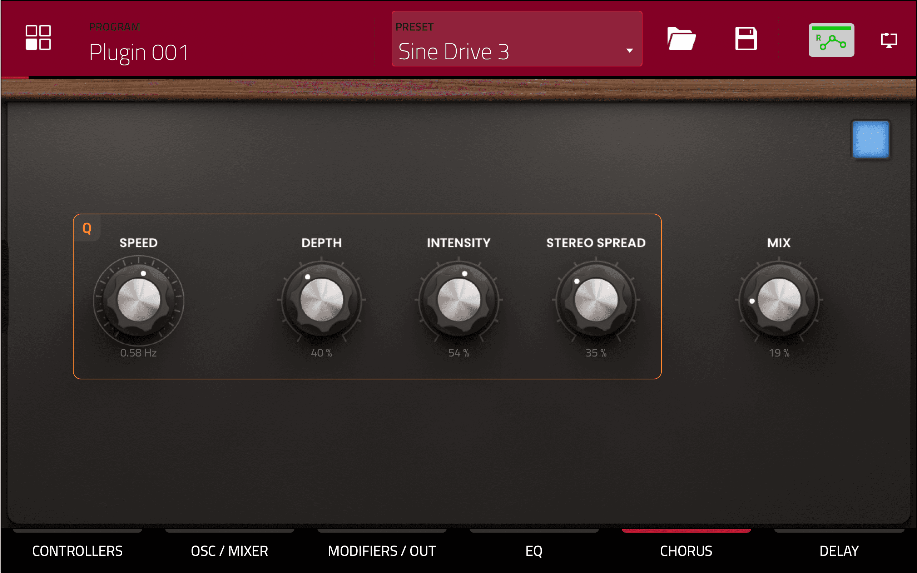The image size is (917, 573).
Task: Open the OSC / Mixer tab
Action: (229, 550)
